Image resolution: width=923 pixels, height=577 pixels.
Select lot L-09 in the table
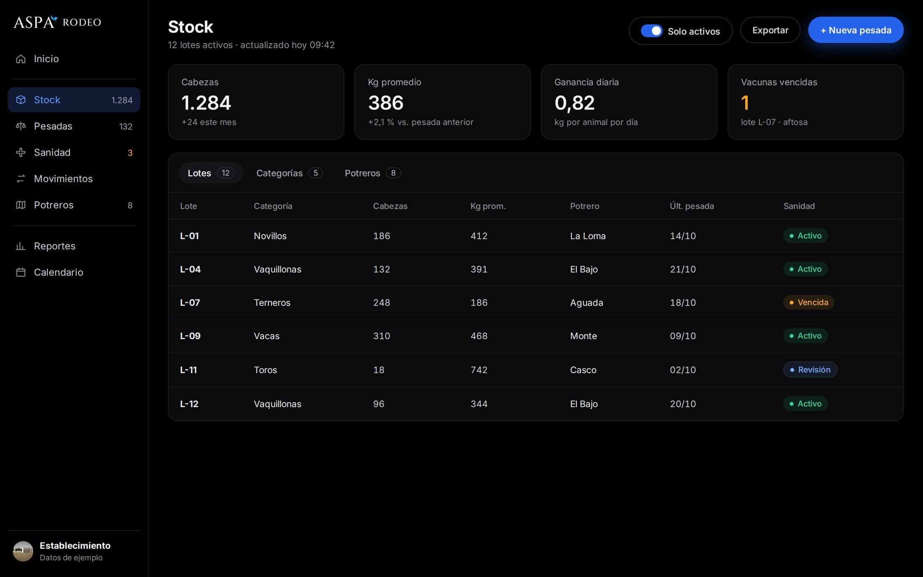536,336
